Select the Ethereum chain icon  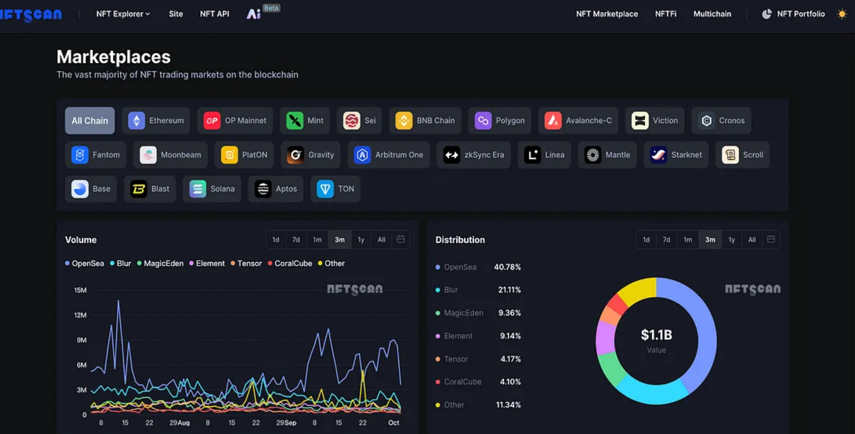pyautogui.click(x=136, y=120)
